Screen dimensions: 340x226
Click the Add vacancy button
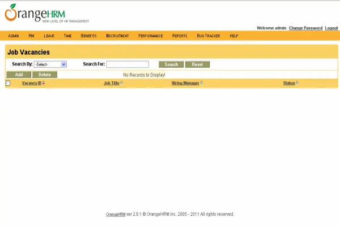(x=19, y=75)
